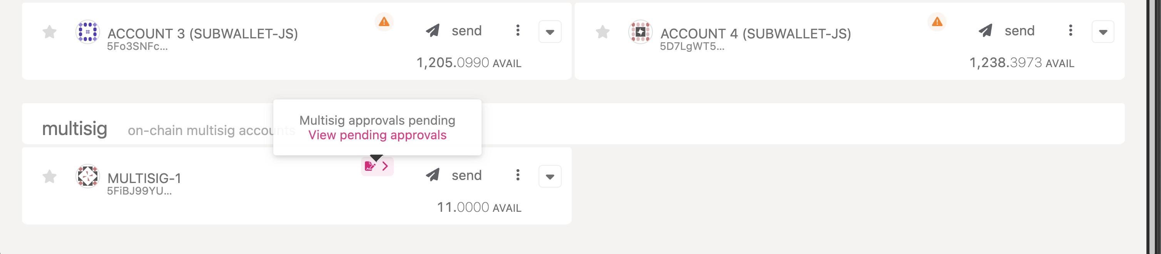Screen dimensions: 1161x254
Task: Open the three-dot menu for Account 4
Action: [x=1071, y=31]
